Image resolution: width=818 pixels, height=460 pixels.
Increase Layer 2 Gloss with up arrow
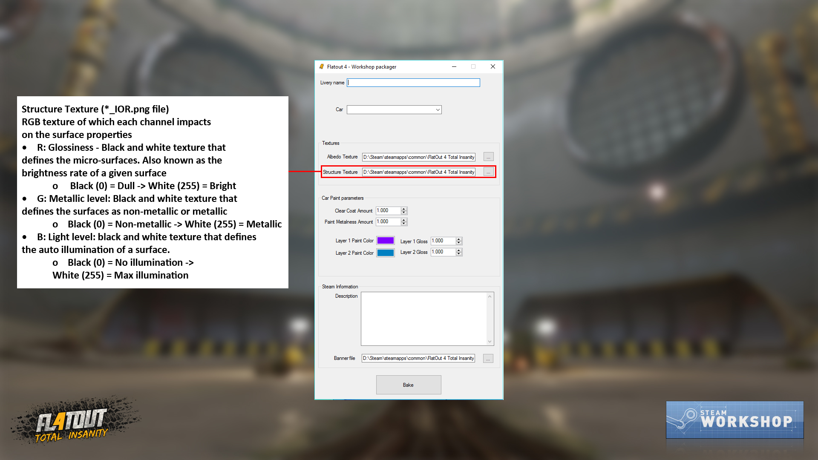click(x=459, y=250)
